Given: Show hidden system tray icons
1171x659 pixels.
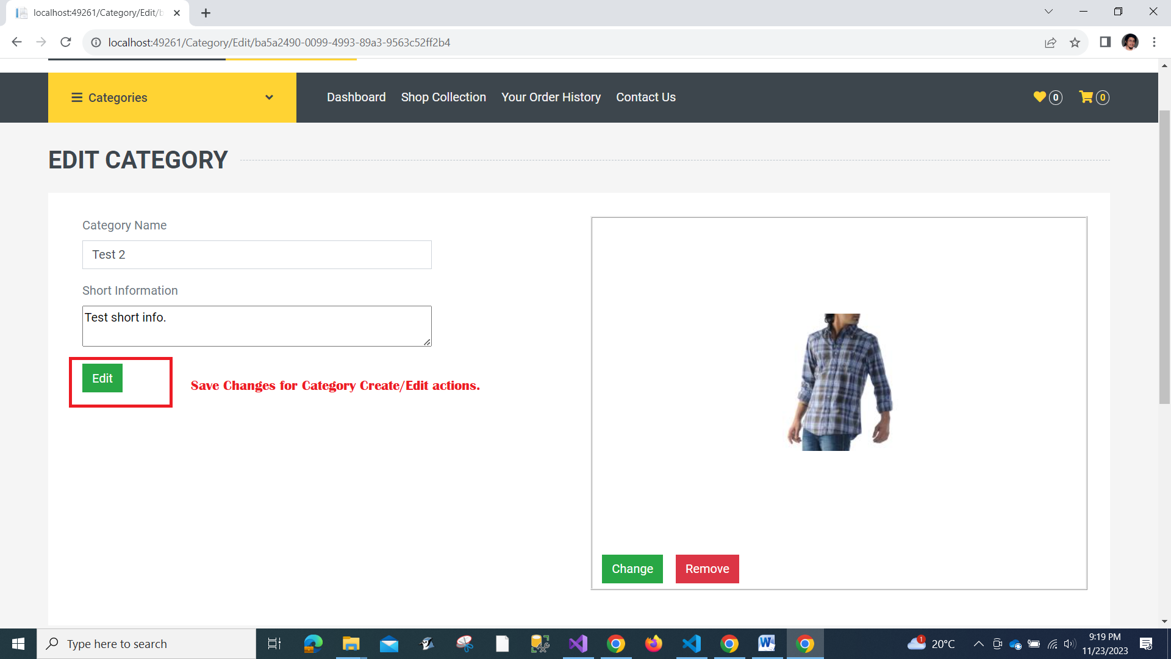Looking at the screenshot, I should point(978,644).
